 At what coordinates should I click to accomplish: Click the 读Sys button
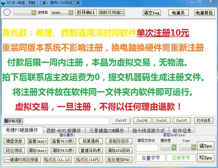click(206, 146)
